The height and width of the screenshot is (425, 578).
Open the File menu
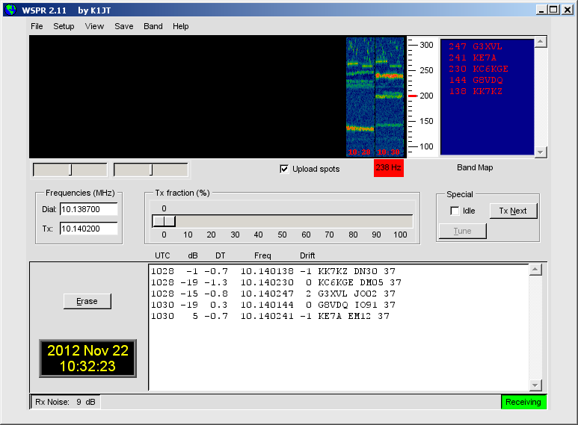[x=37, y=27]
